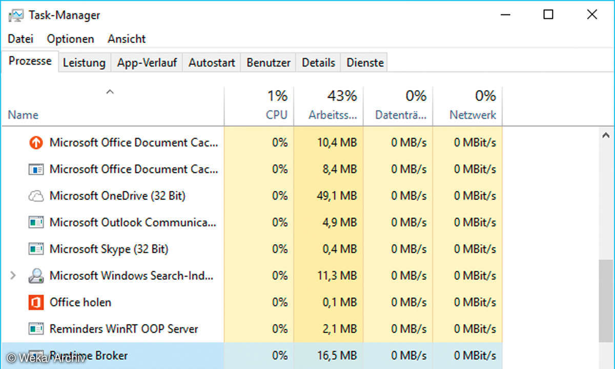Click the 0,1 MB memory value

click(340, 302)
